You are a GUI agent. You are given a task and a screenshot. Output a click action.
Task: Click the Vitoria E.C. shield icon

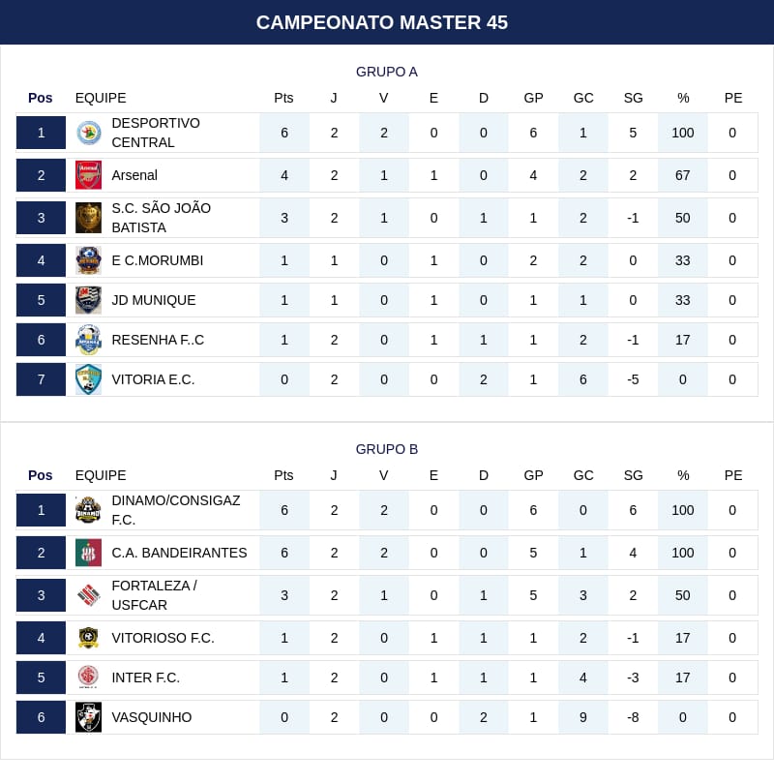88,379
